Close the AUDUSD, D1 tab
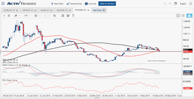Image resolution: width=194 pixels, height=99 pixels. point(70,10)
